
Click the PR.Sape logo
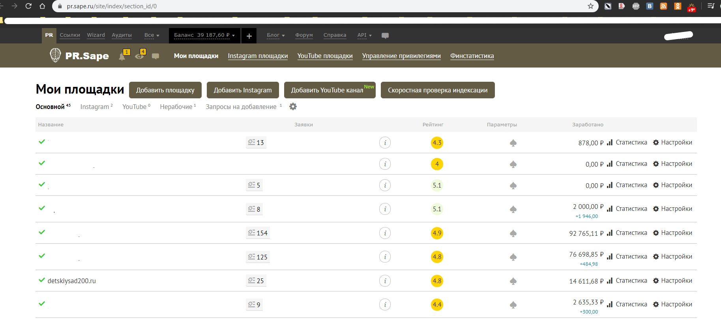point(79,56)
